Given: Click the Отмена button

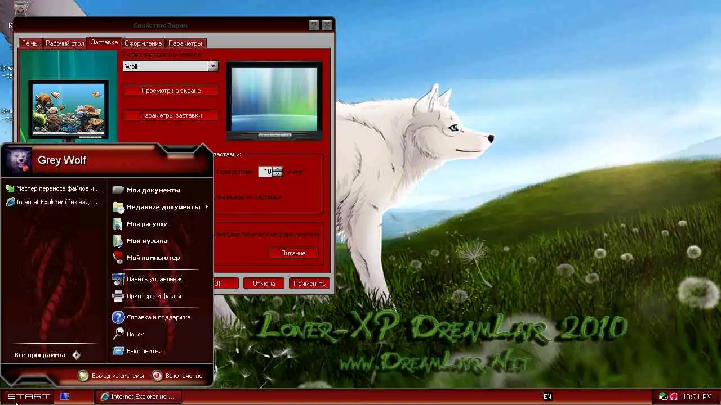Looking at the screenshot, I should coord(264,283).
